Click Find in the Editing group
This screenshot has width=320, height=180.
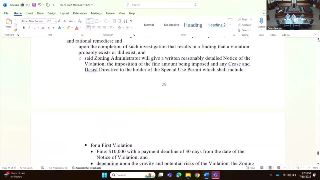pyautogui.click(x=242, y=19)
